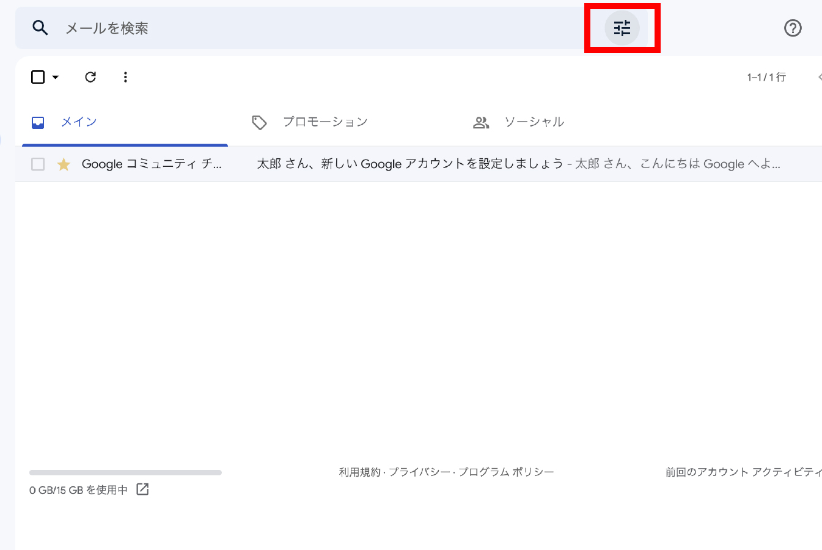Click the search magnifier icon
The width and height of the screenshot is (822, 550).
click(40, 28)
